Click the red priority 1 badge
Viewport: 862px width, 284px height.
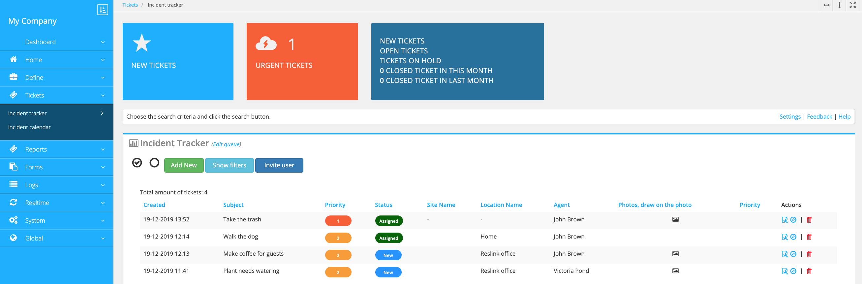coord(338,221)
